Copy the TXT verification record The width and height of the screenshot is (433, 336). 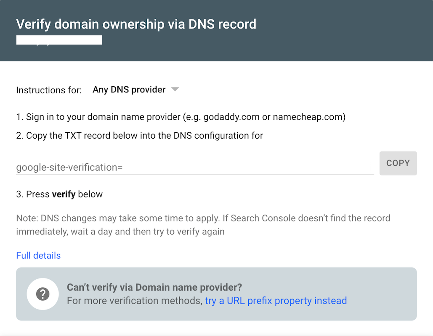(398, 163)
